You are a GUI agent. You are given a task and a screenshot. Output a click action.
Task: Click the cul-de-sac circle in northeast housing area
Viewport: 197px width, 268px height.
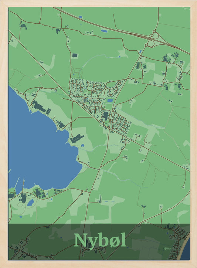pos(120,84)
